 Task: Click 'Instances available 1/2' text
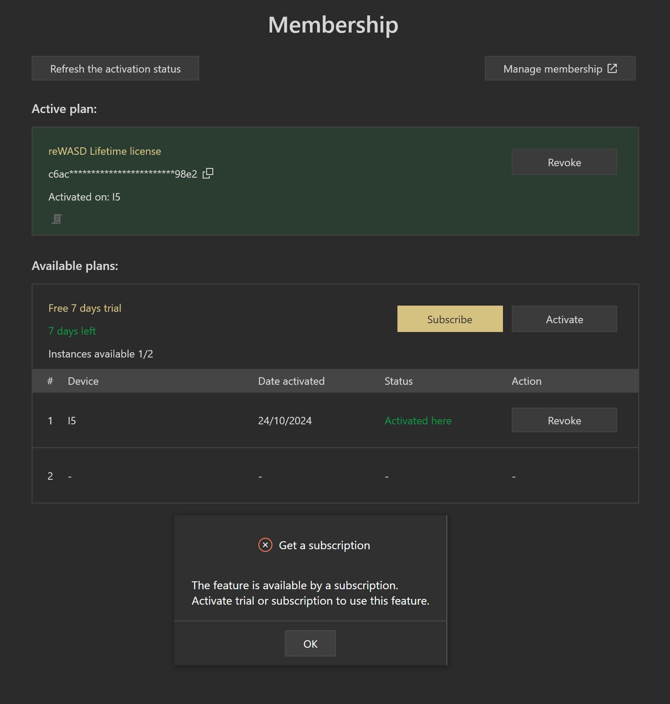[101, 354]
